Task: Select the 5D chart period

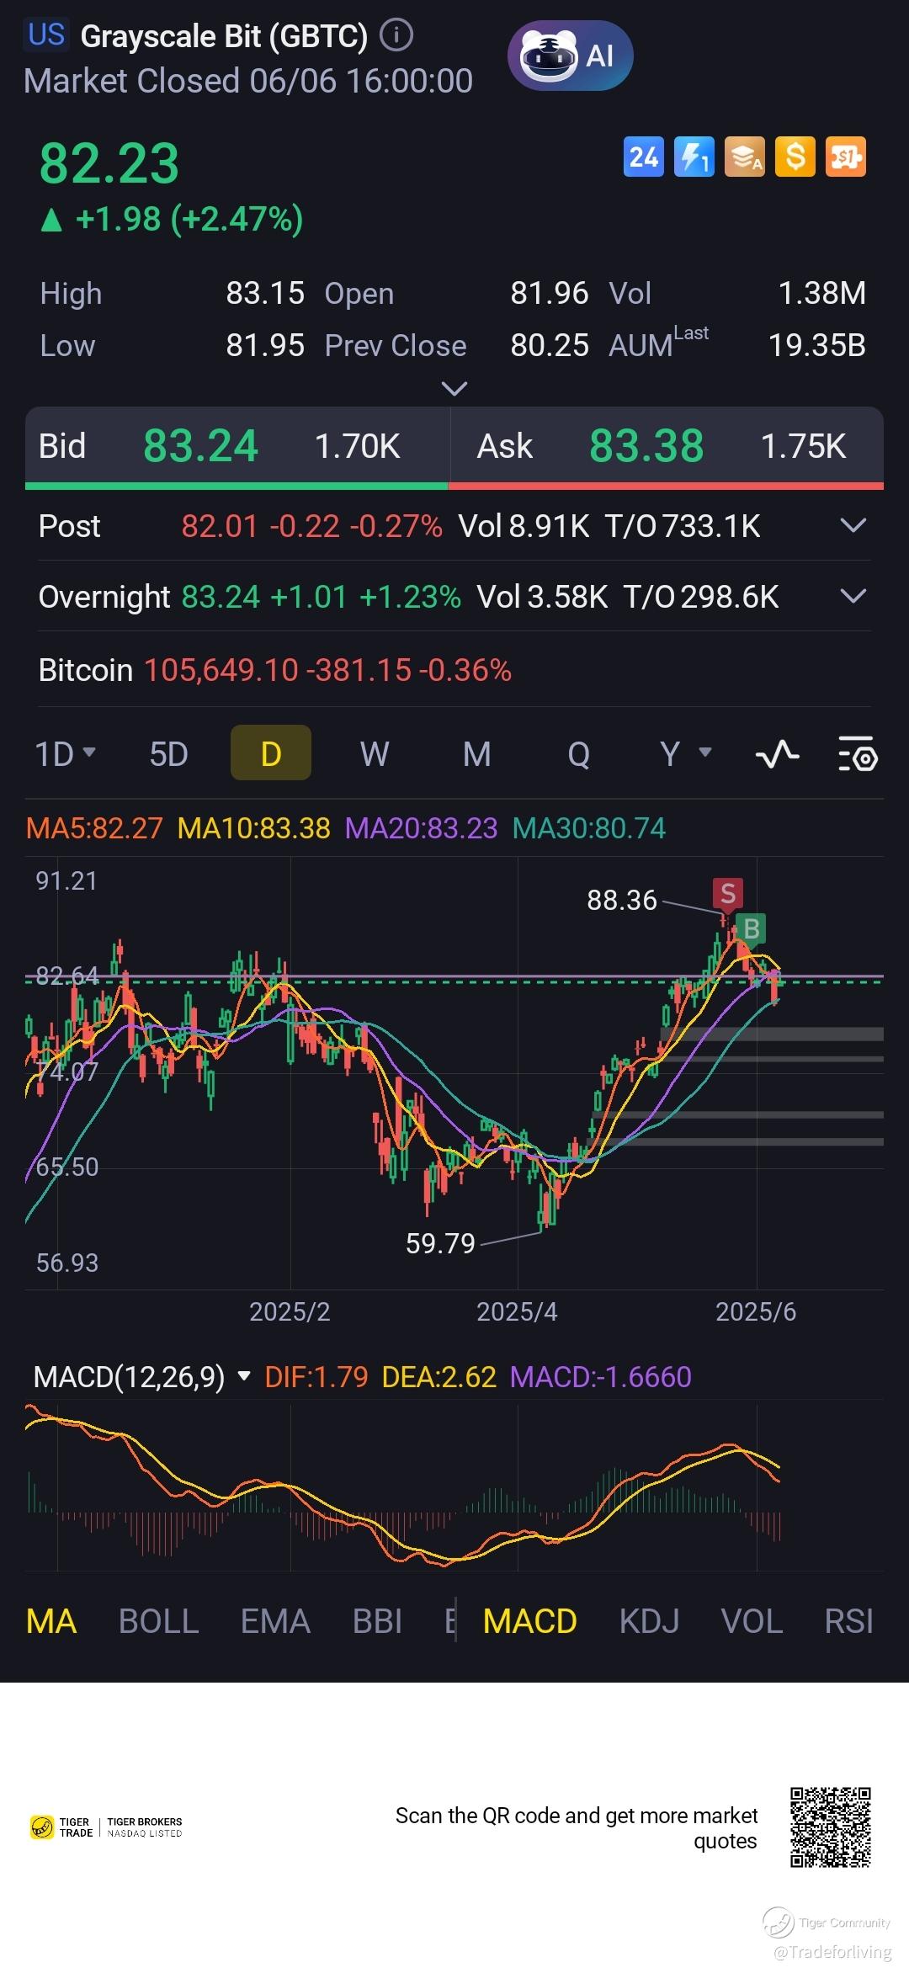Action: point(168,754)
